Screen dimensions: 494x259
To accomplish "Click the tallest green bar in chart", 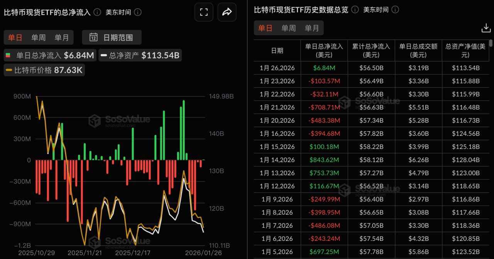I will [x=184, y=129].
